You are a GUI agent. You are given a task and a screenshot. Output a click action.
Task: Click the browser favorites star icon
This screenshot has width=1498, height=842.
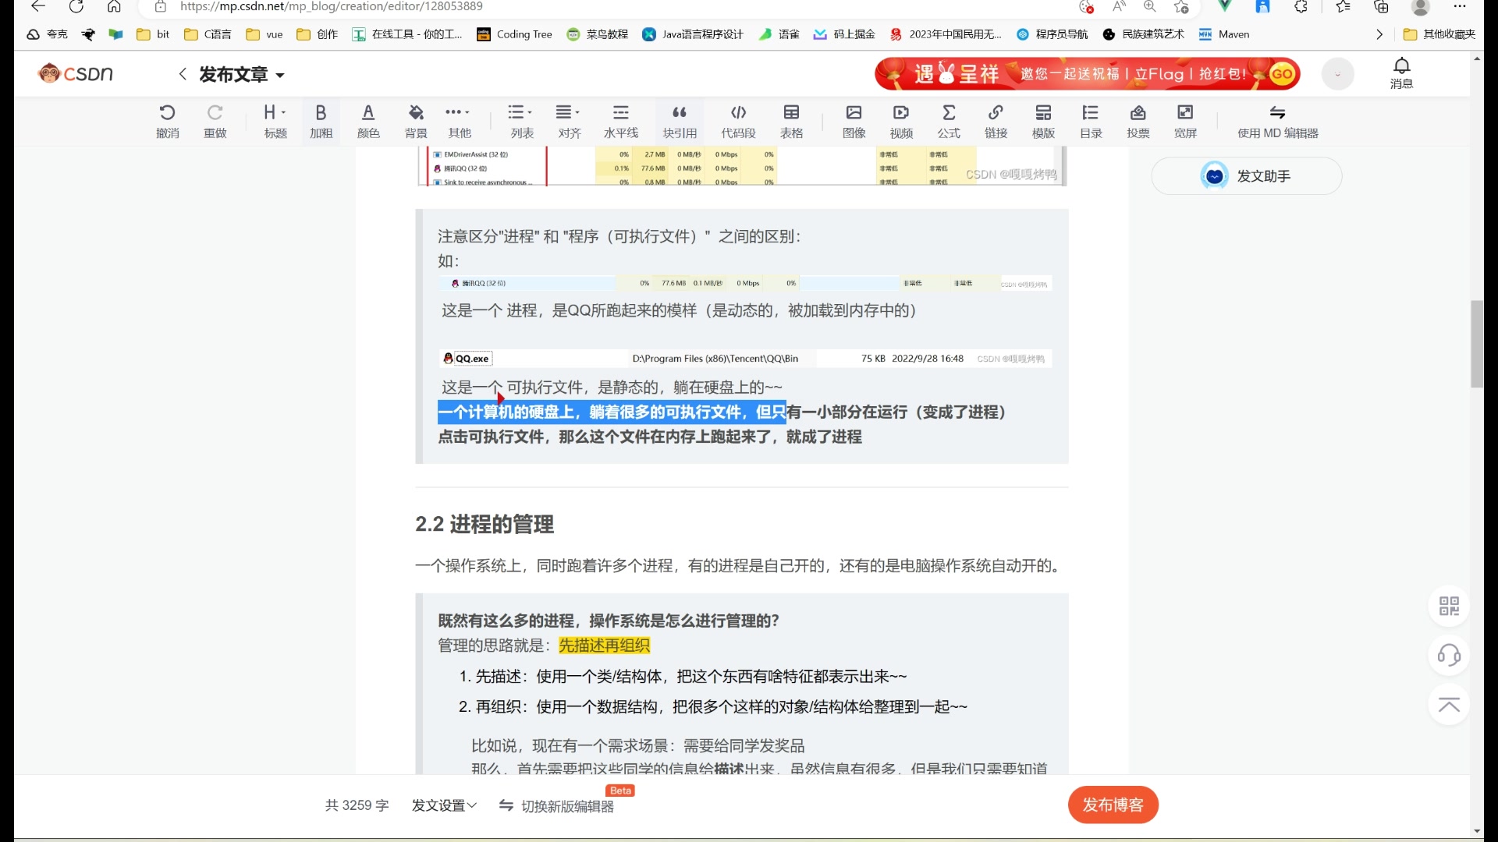[x=1181, y=6]
